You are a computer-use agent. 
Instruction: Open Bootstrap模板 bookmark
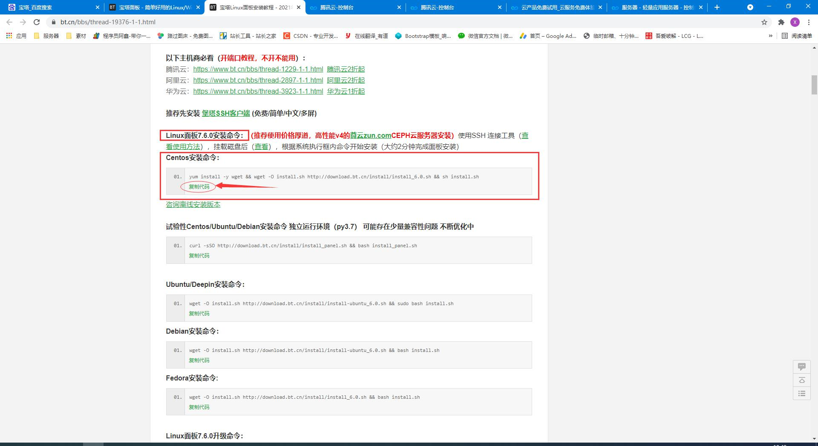coord(423,36)
